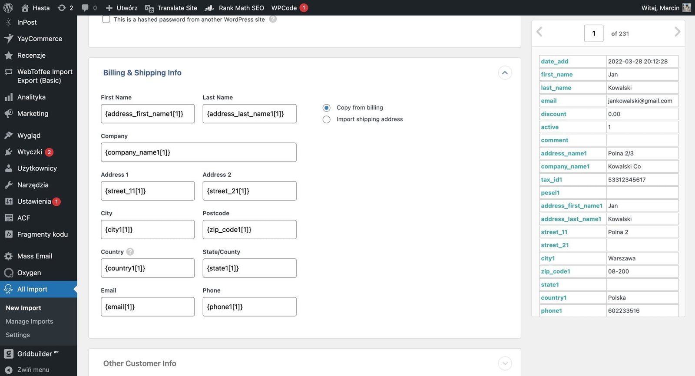Screen dimensions: 695x376
Task: Expand Other Customer Info section
Action: click(504, 363)
